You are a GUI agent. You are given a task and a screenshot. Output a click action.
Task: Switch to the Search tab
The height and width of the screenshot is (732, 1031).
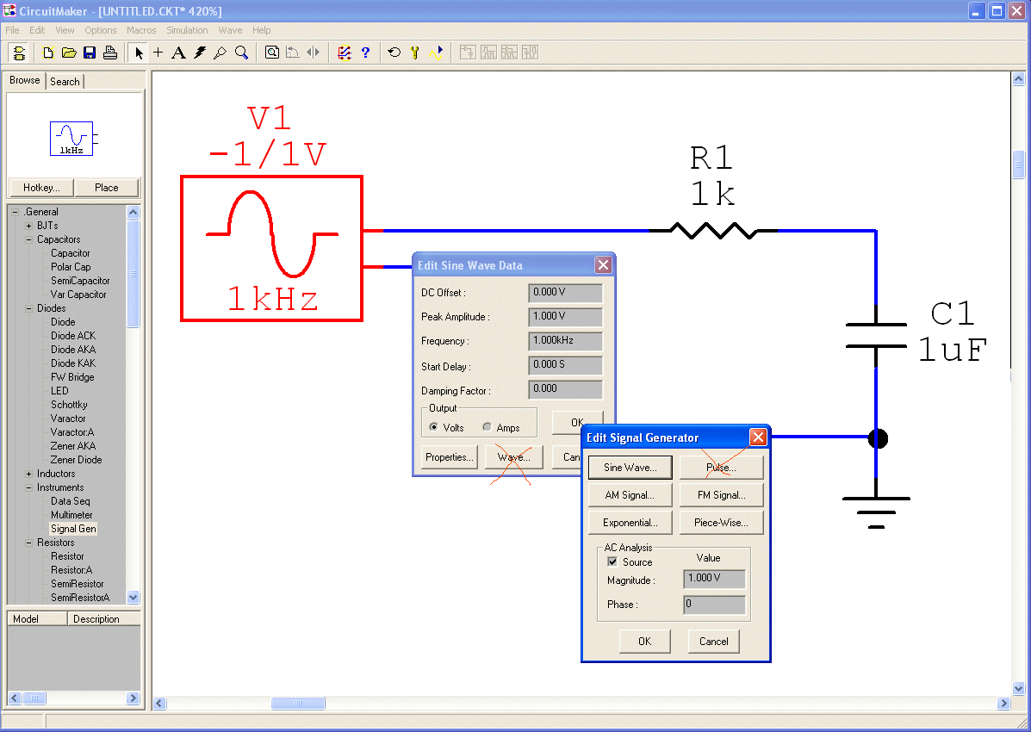[x=65, y=81]
